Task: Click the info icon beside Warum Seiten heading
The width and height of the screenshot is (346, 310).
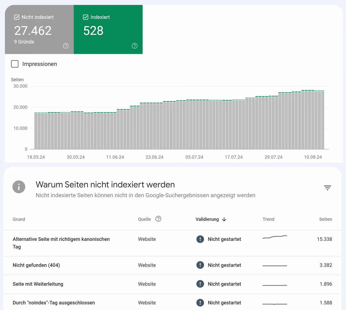Action: point(19,187)
